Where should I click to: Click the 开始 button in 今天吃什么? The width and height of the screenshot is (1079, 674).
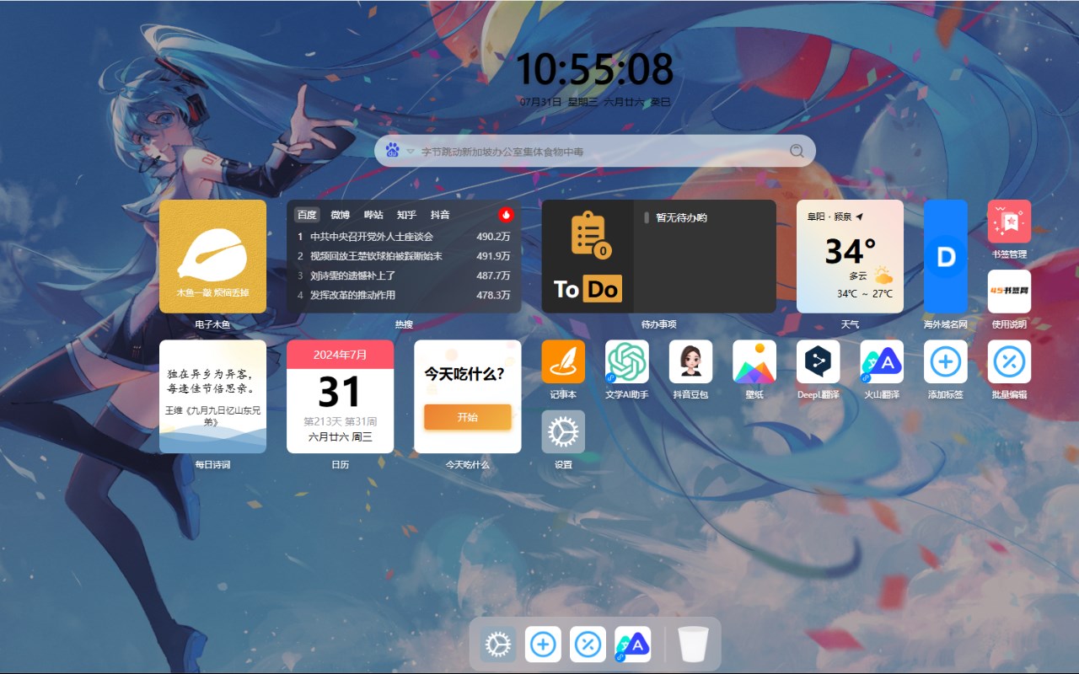(x=467, y=417)
